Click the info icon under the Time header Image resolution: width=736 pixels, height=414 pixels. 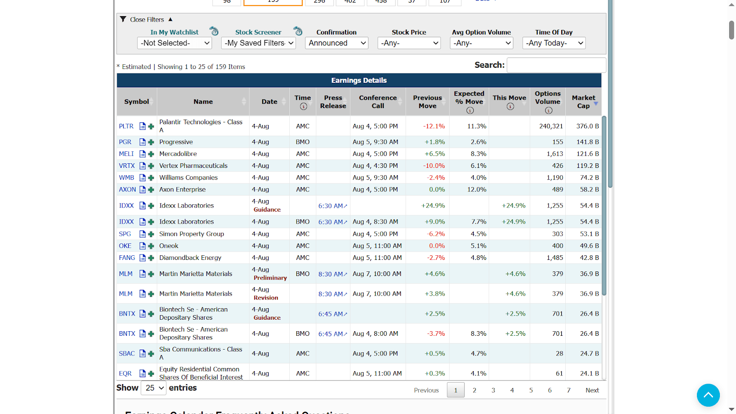click(x=304, y=107)
